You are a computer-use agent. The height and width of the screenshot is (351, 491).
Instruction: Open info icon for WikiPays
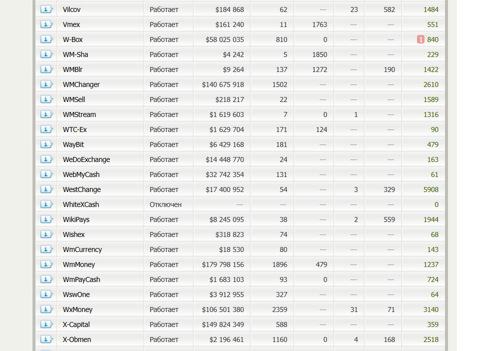tap(46, 219)
